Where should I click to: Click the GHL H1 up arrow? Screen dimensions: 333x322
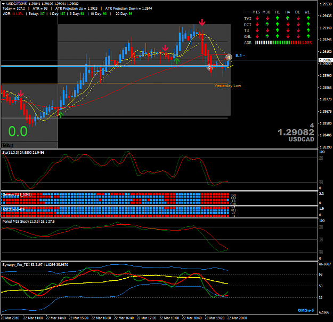[x=278, y=36]
